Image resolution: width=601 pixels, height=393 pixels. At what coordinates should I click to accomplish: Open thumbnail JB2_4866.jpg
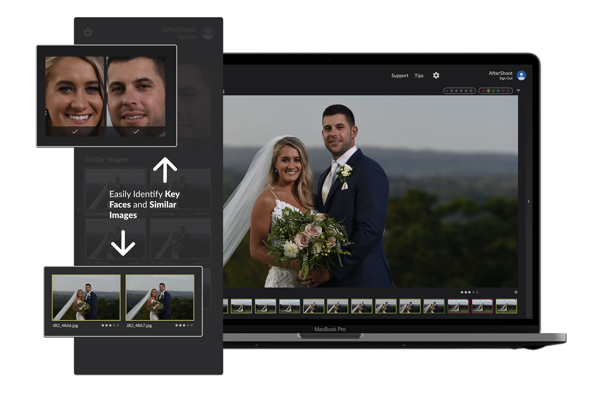point(86,297)
